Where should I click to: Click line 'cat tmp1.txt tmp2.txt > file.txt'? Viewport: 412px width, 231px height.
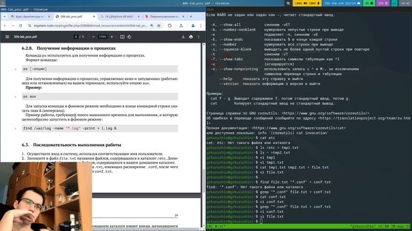[x=294, y=167]
